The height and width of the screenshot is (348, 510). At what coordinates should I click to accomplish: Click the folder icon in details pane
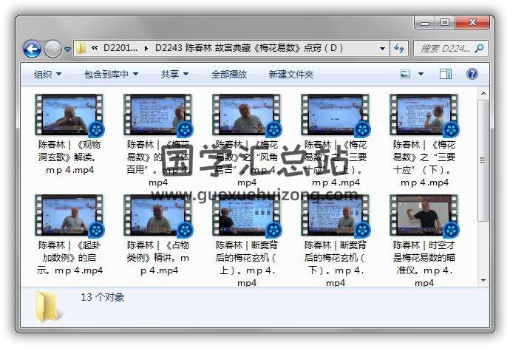[x=47, y=307]
